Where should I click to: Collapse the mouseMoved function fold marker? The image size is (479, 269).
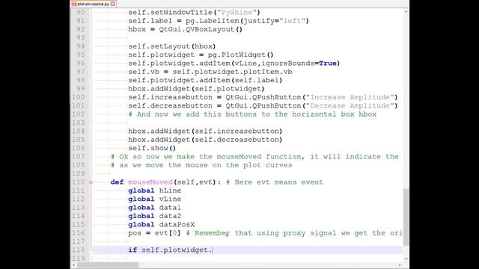coord(91,182)
